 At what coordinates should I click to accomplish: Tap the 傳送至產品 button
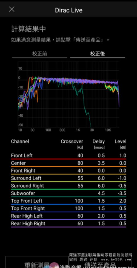[x=100, y=263]
